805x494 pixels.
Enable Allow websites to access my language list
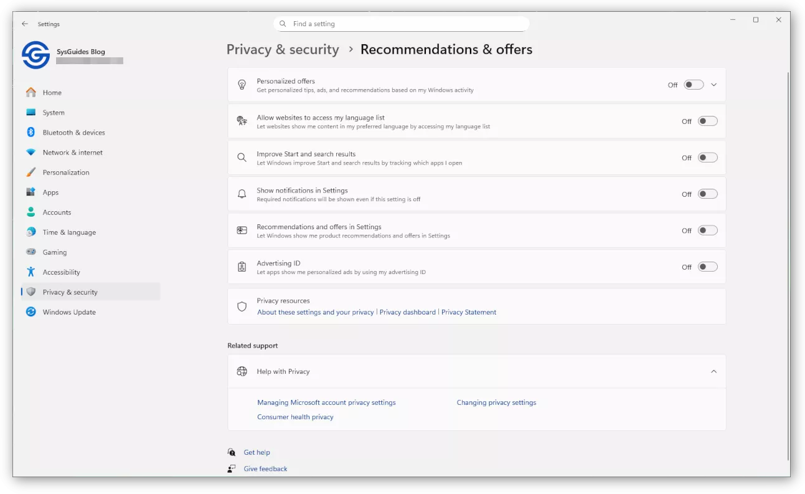tap(707, 121)
